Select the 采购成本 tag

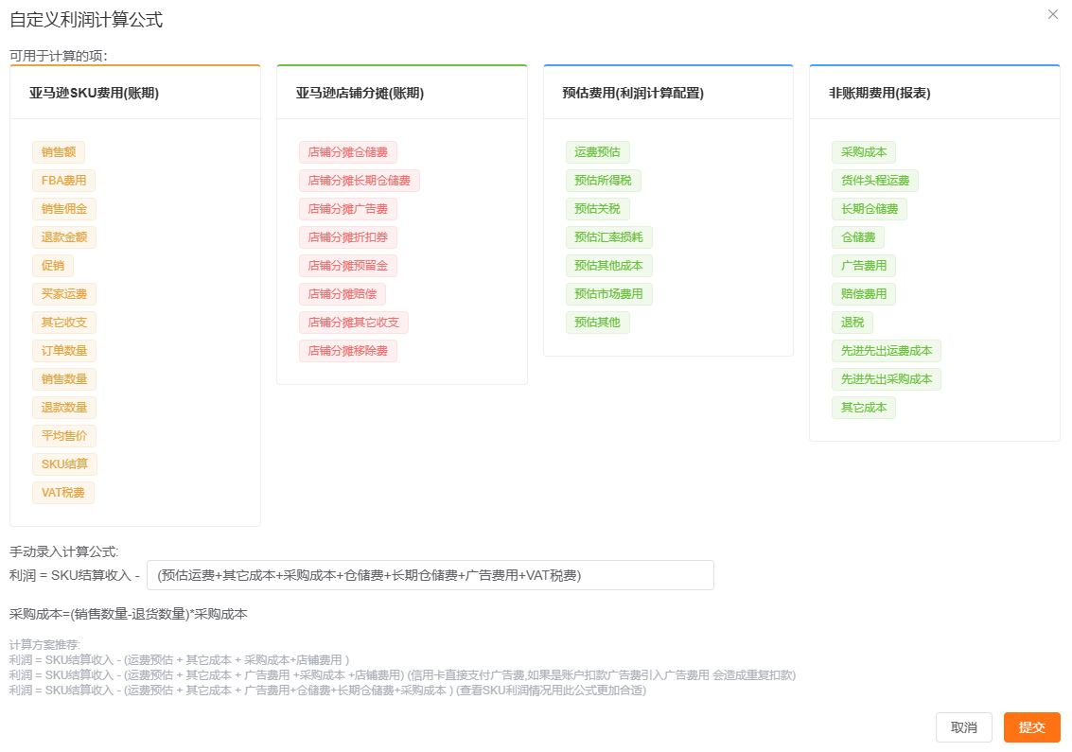(864, 152)
